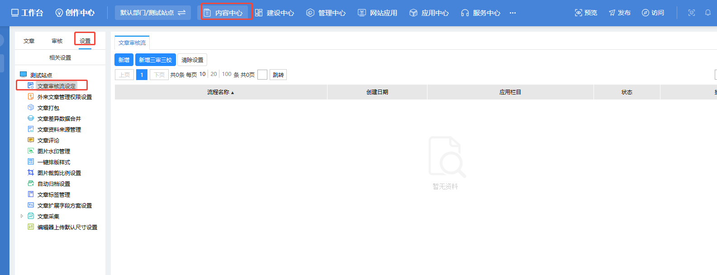Click the notification bell icon
The height and width of the screenshot is (275, 717).
[x=708, y=13]
